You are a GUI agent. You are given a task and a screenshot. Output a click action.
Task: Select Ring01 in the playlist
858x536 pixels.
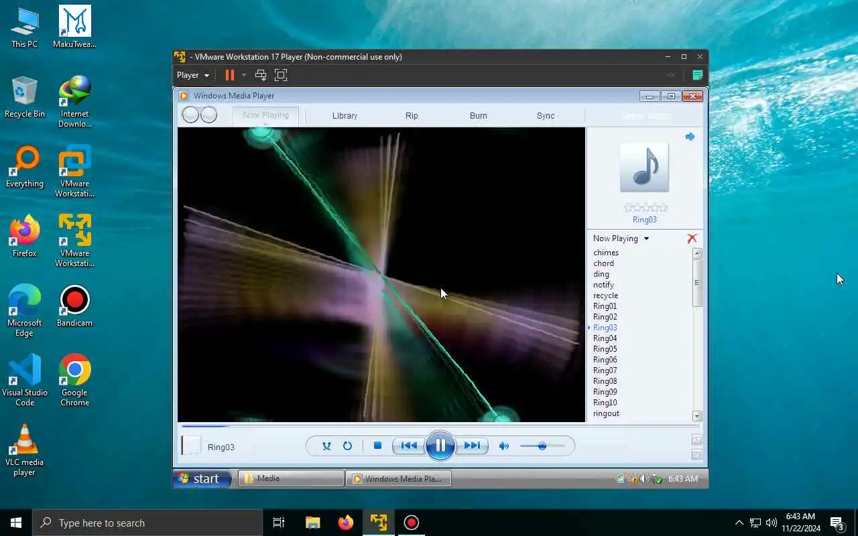point(605,306)
